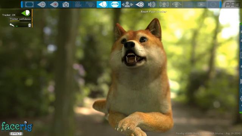Click the 'Tracker: OK' status text

[9, 15]
